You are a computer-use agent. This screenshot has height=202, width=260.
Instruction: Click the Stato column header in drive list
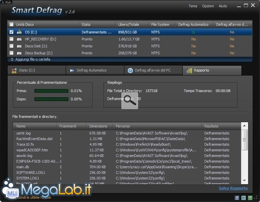coord(97,25)
